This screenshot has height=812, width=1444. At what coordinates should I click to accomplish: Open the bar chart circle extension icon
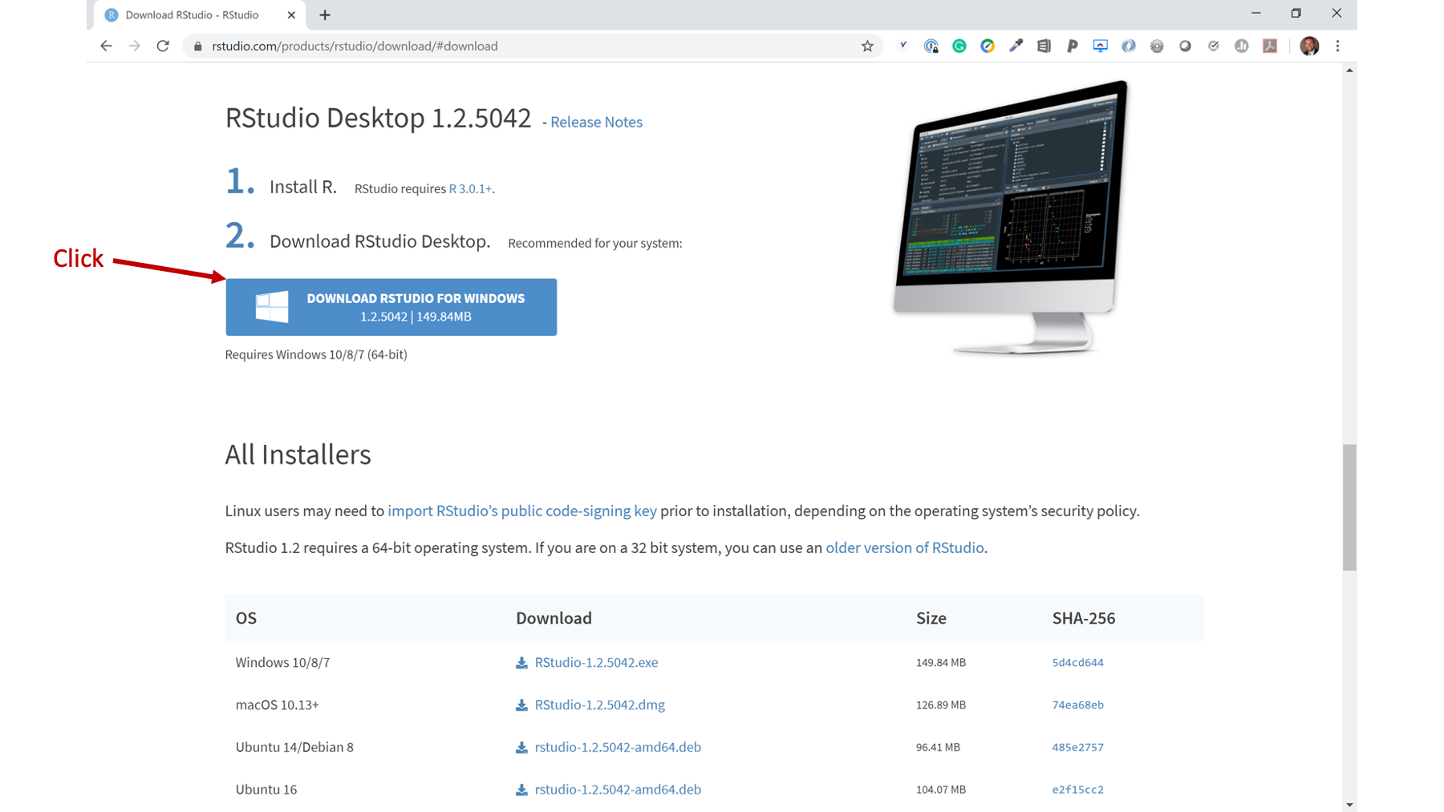[1242, 46]
